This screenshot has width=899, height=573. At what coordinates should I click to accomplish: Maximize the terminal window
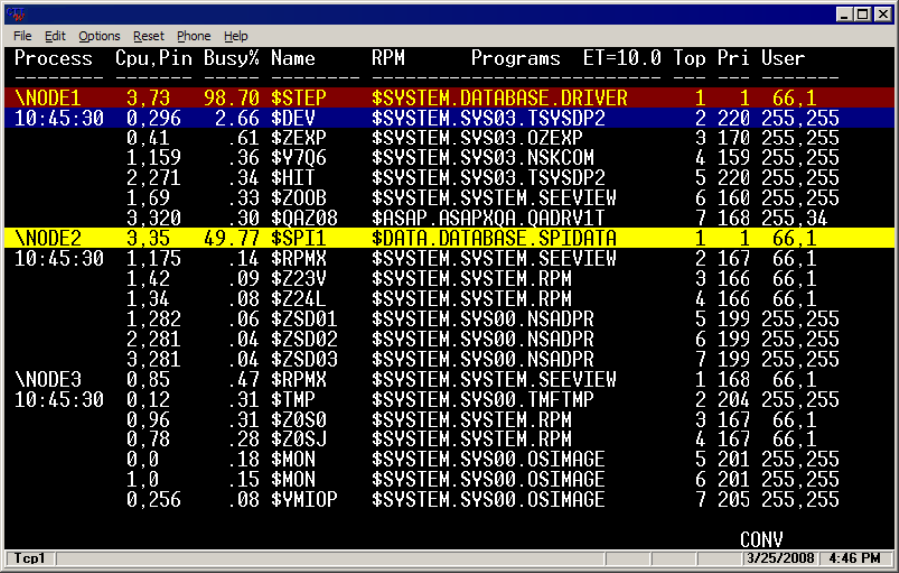(863, 14)
